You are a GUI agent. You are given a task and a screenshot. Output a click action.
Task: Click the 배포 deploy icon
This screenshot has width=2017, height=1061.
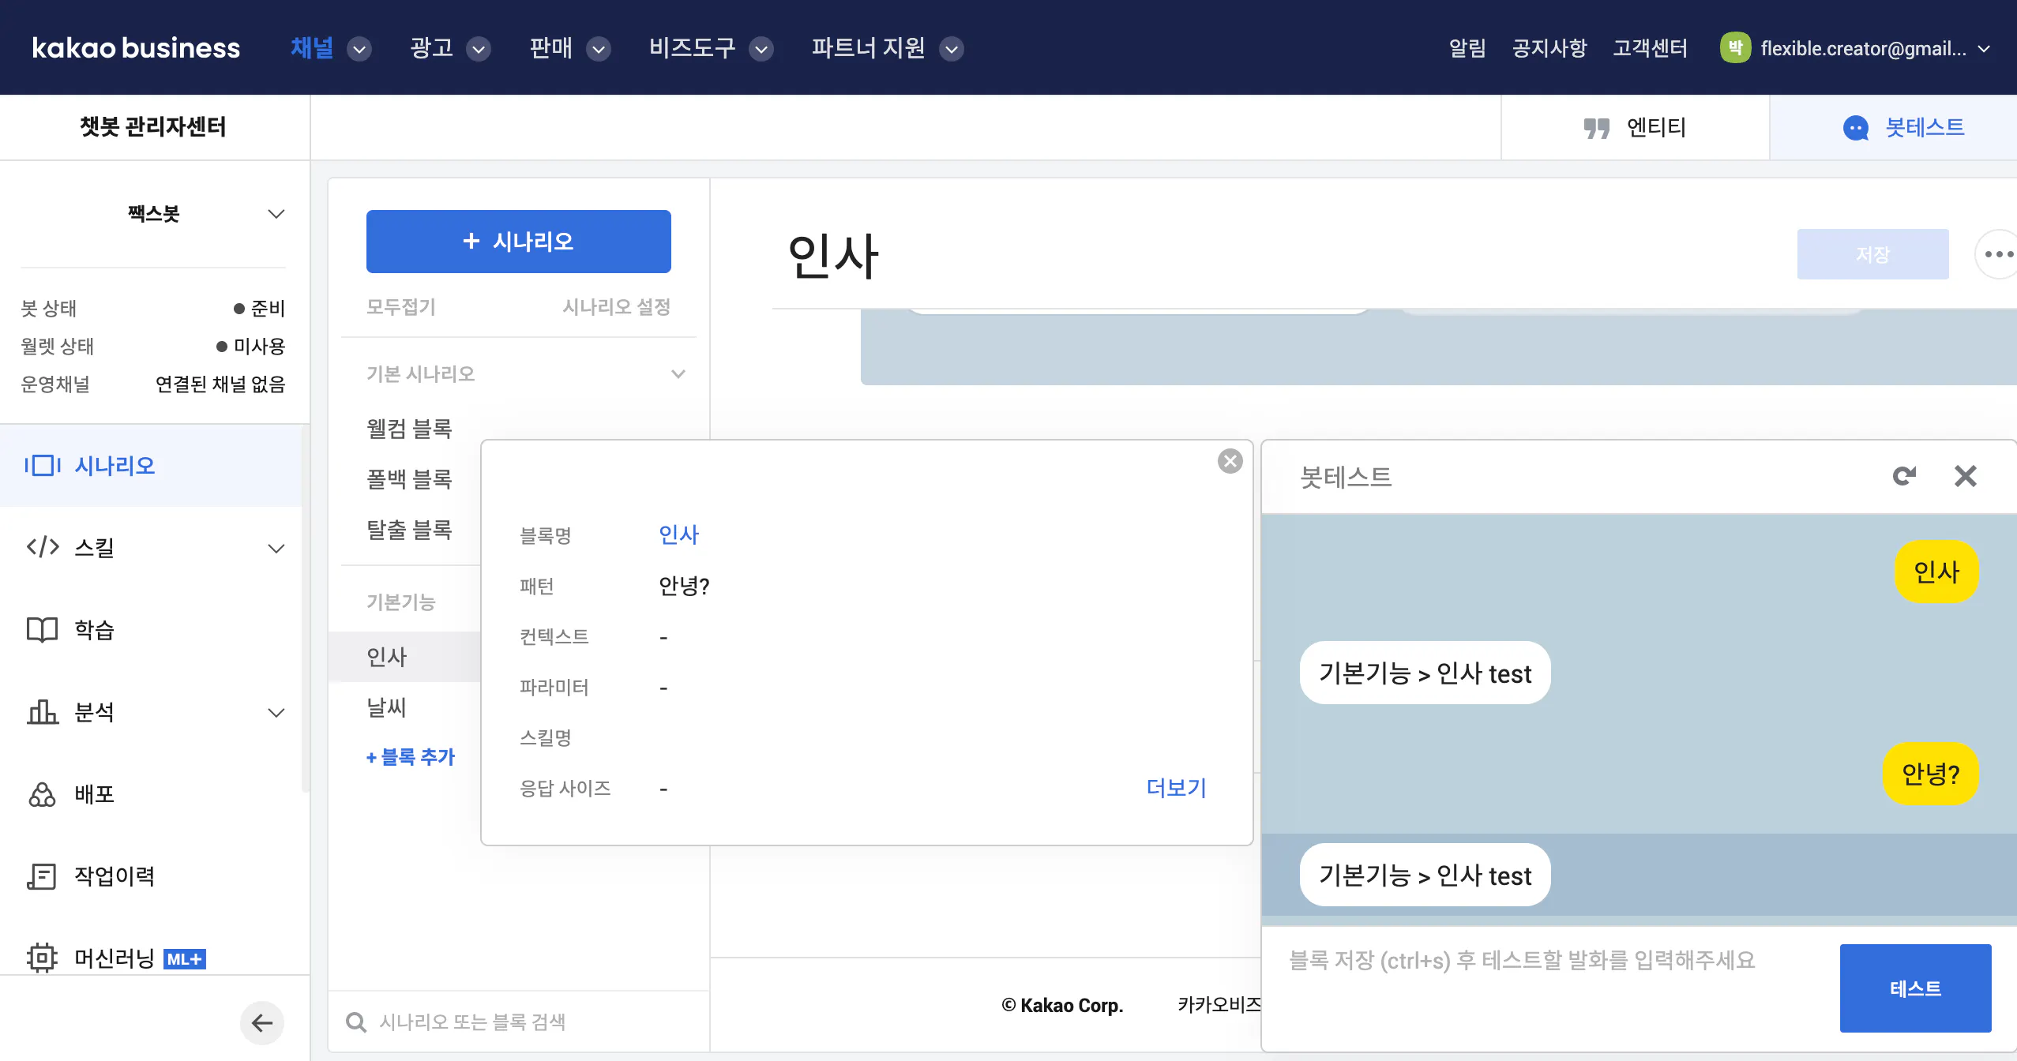tap(43, 793)
